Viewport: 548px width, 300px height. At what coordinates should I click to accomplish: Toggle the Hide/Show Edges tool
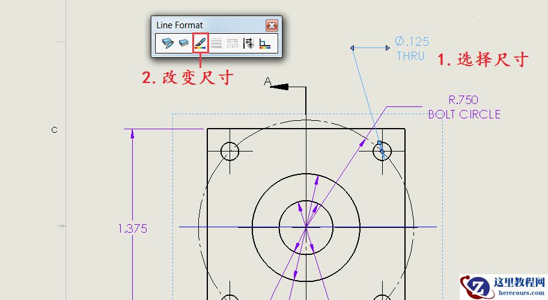coord(249,43)
